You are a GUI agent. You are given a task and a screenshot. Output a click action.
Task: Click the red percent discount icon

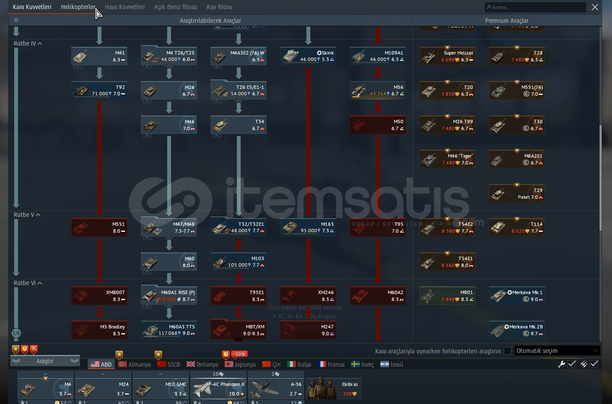(x=34, y=349)
